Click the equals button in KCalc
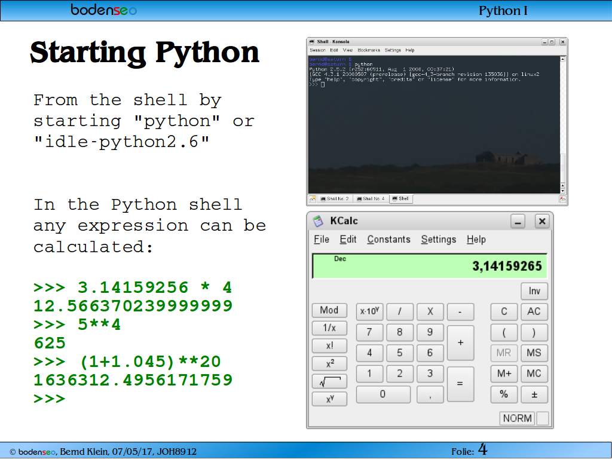612x459 pixels. (461, 384)
